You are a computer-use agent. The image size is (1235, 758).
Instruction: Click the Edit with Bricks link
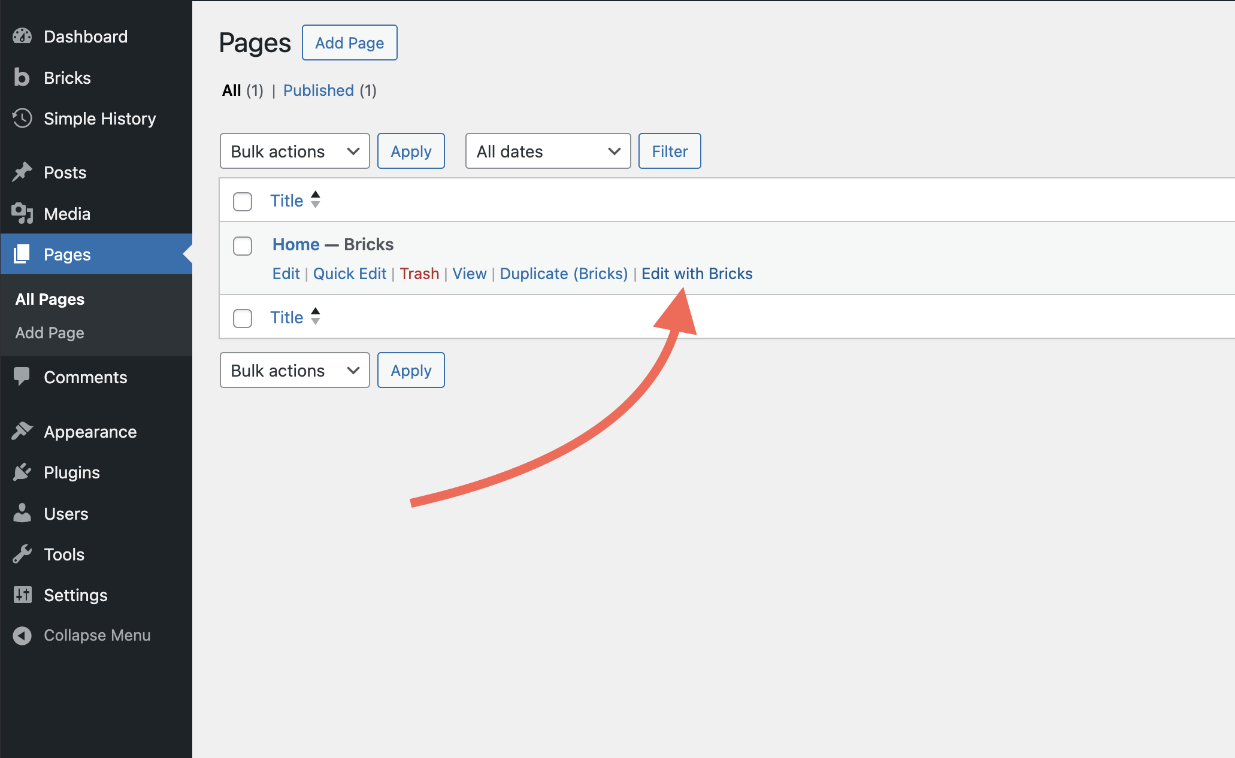click(697, 274)
